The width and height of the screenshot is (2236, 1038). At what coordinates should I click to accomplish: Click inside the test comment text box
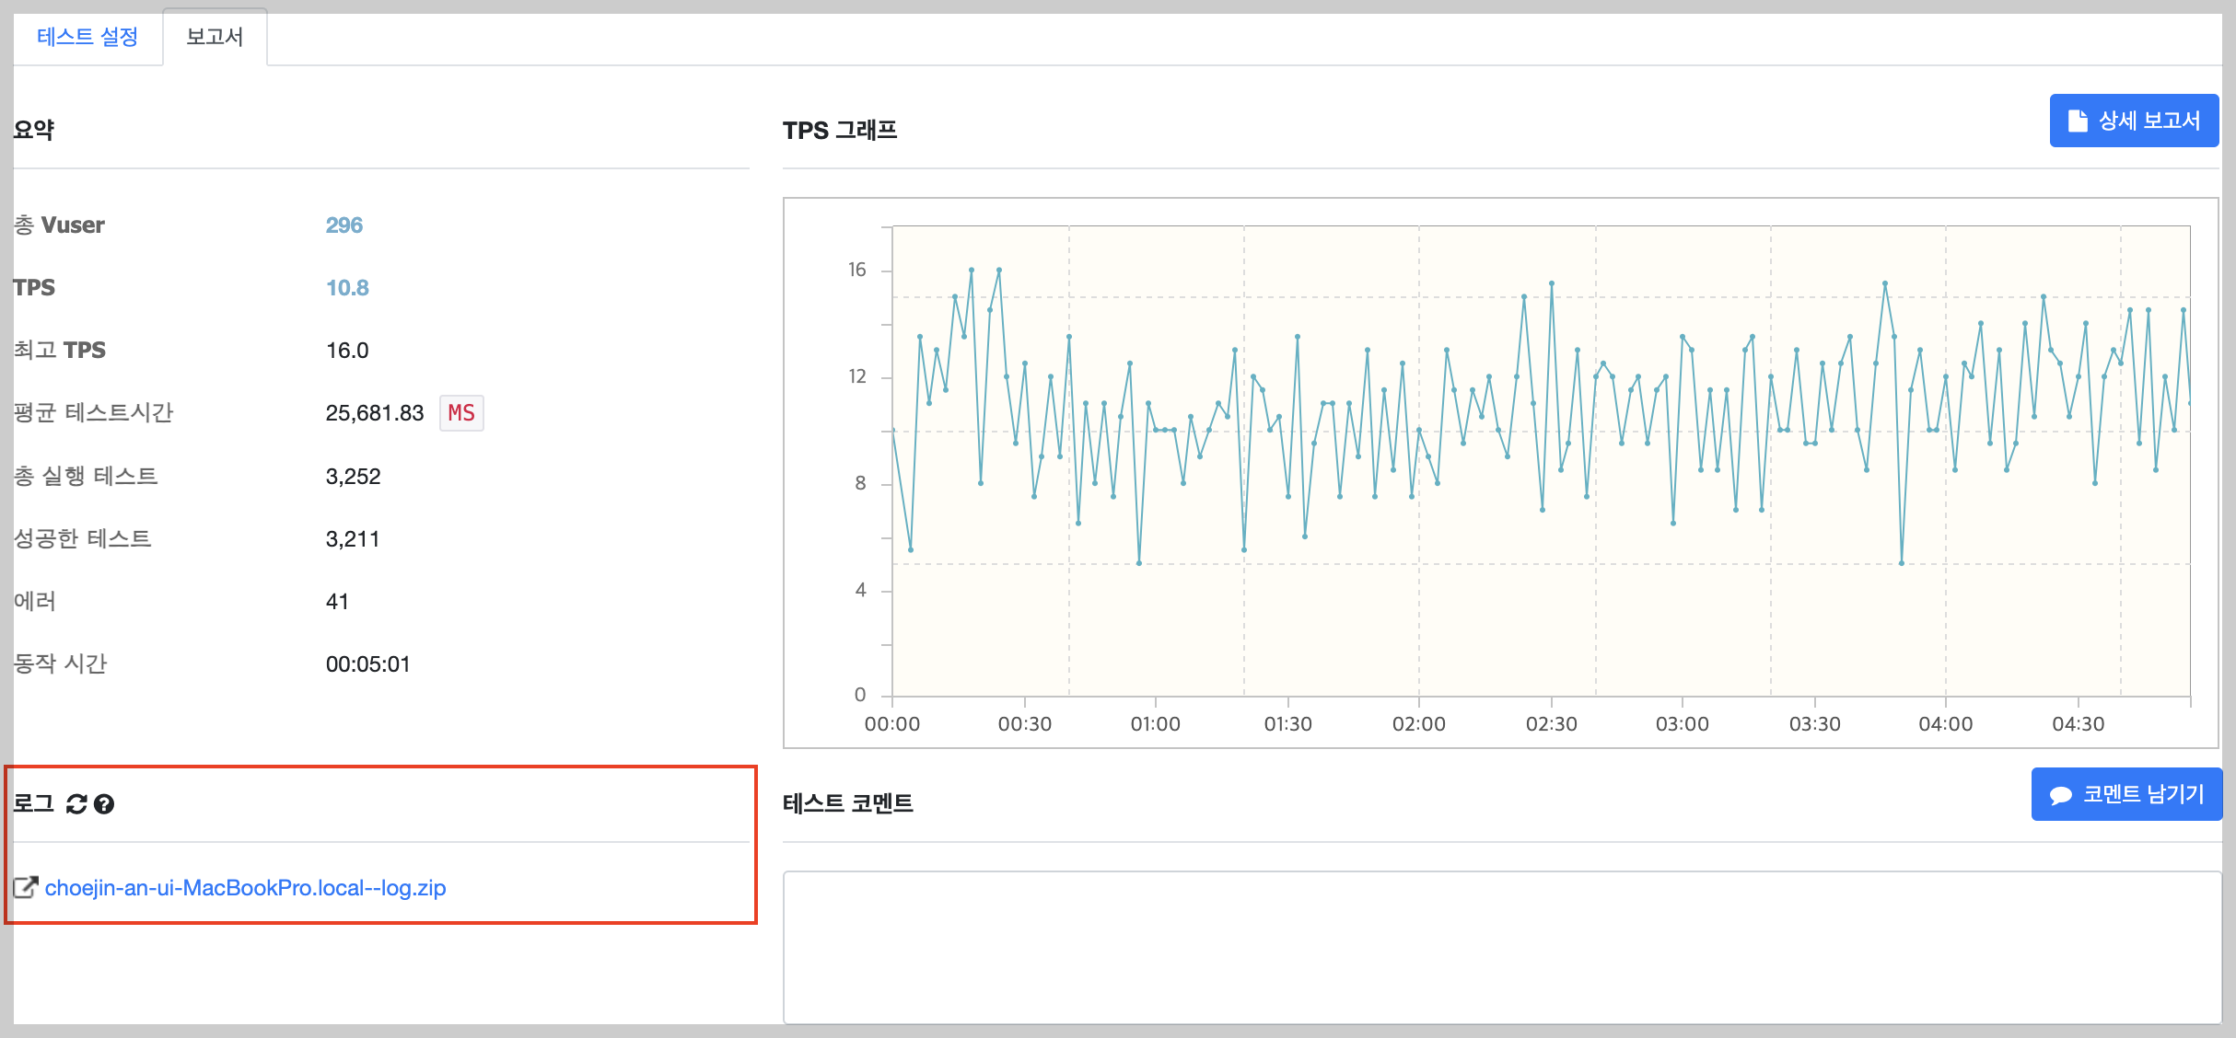coord(1501,946)
